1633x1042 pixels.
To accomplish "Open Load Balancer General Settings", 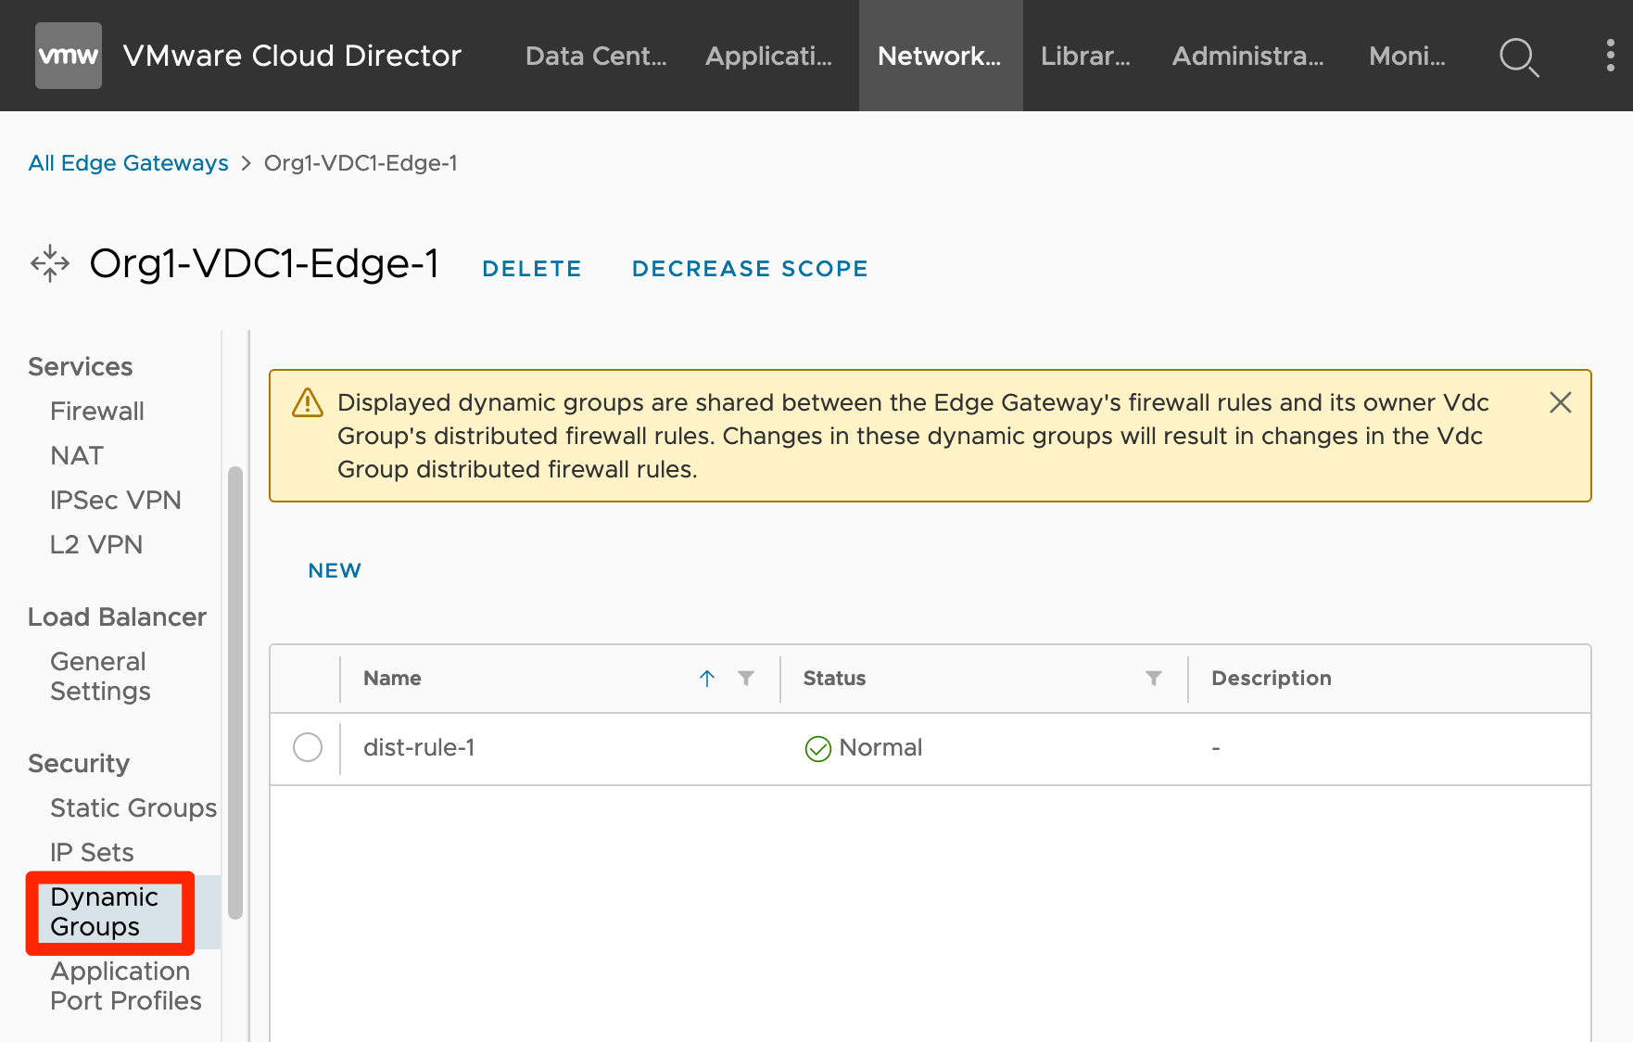I will tap(100, 677).
